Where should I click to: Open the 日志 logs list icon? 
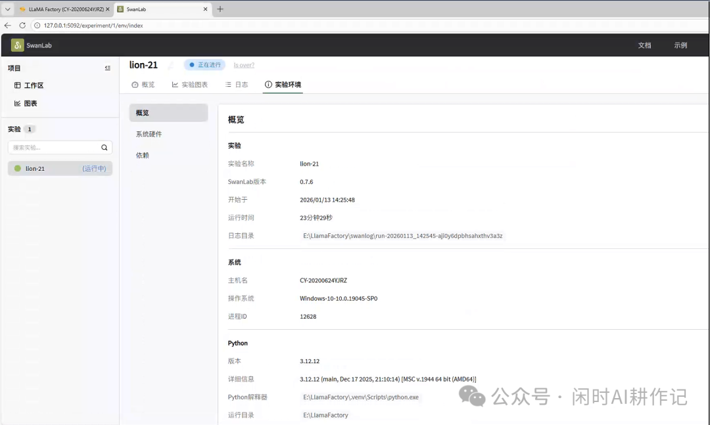pyautogui.click(x=229, y=84)
